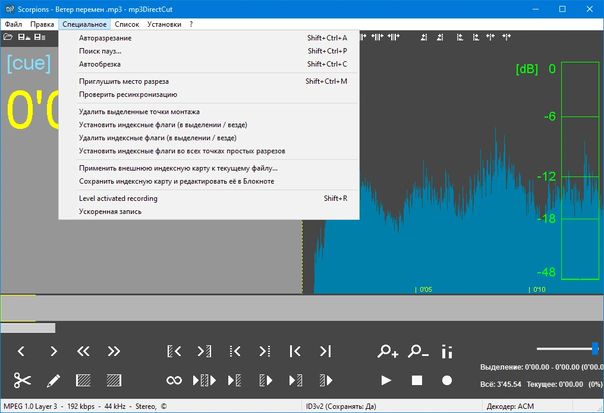This screenshot has height=413, width=604.
Task: Click the Выделение time readout
Action: coord(542,367)
